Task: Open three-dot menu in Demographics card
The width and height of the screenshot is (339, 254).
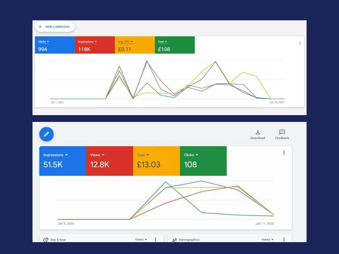Action: coord(284,239)
